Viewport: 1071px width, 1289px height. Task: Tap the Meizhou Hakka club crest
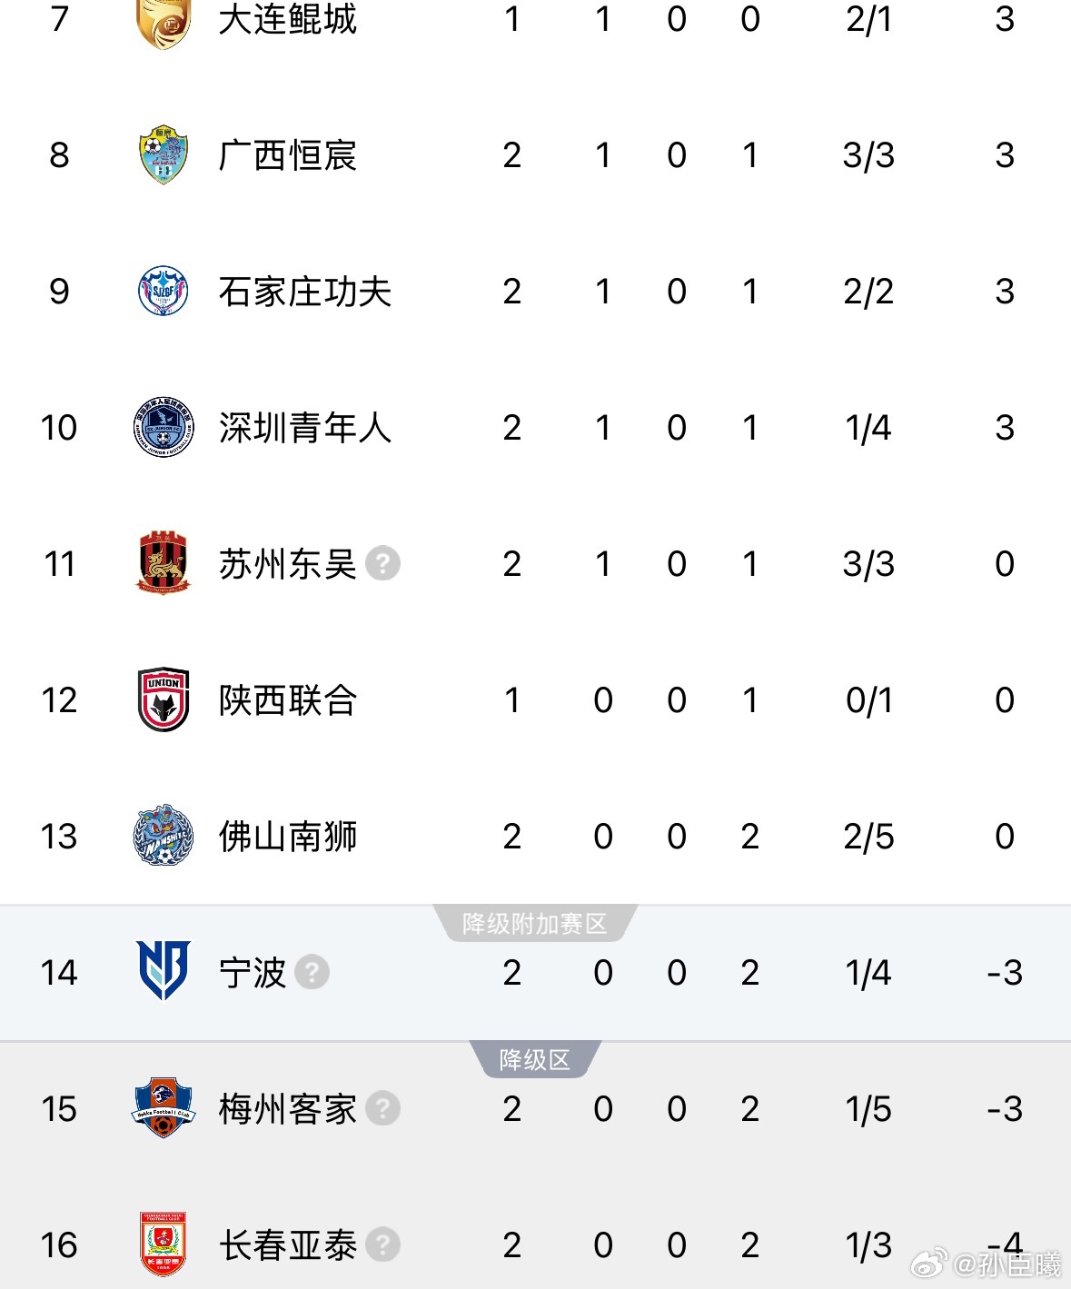[x=164, y=1108]
